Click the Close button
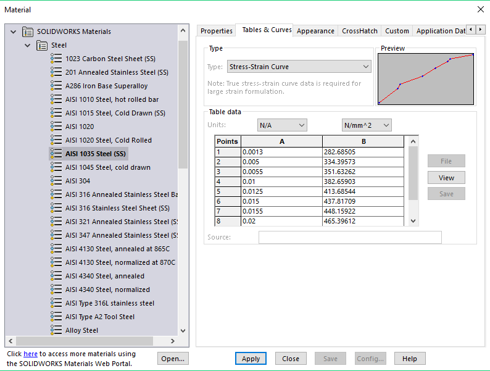Image resolution: width=490 pixels, height=371 pixels. coord(291,359)
